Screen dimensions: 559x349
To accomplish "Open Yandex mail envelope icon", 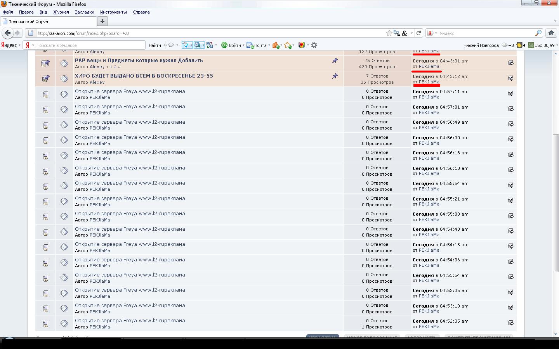I will click(250, 45).
